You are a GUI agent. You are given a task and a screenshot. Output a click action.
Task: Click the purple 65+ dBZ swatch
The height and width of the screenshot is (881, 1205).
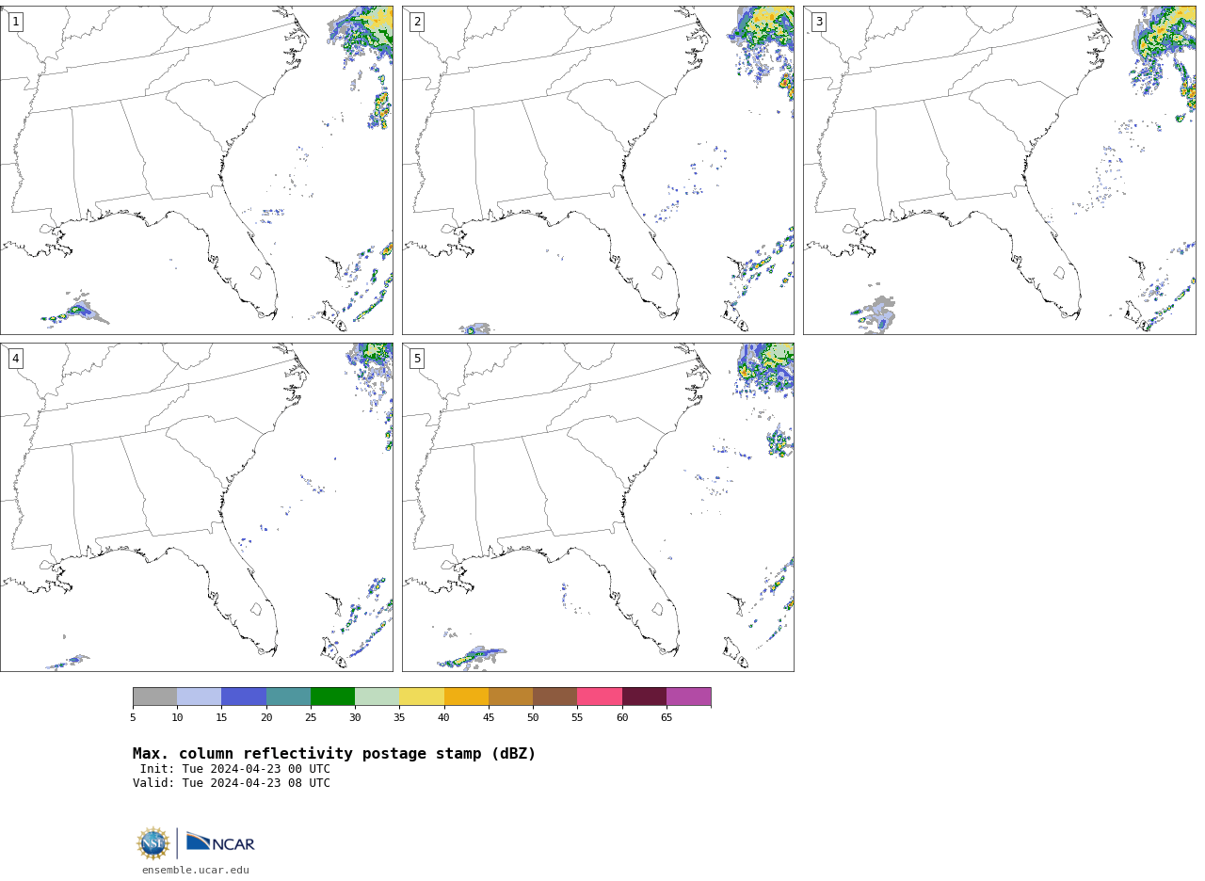(689, 697)
